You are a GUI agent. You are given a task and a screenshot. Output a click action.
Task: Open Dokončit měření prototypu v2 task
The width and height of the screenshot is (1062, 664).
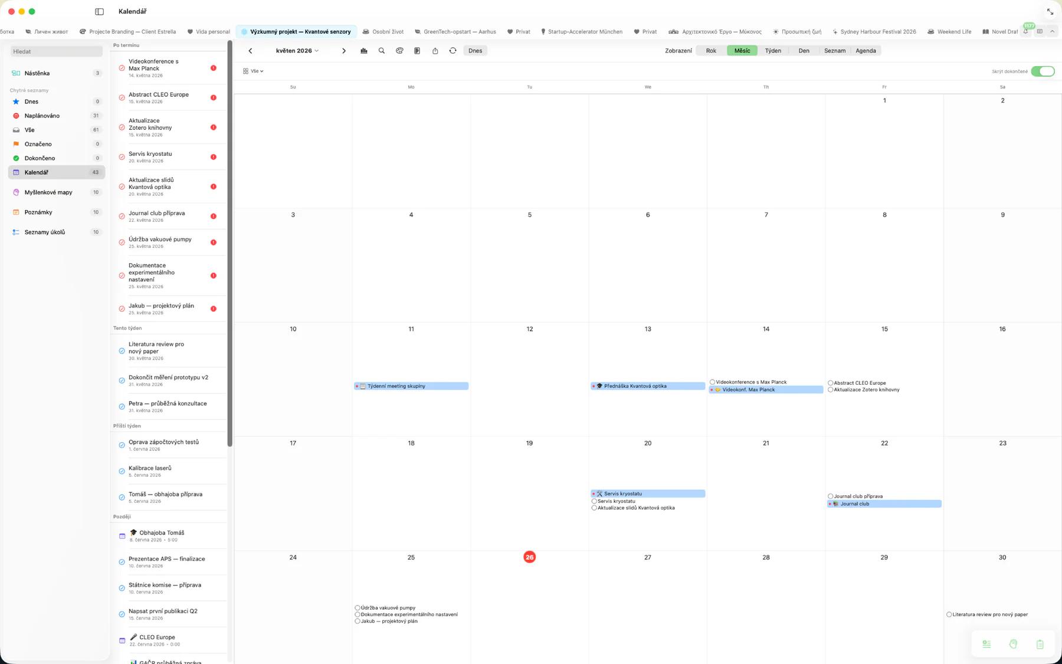click(x=169, y=380)
